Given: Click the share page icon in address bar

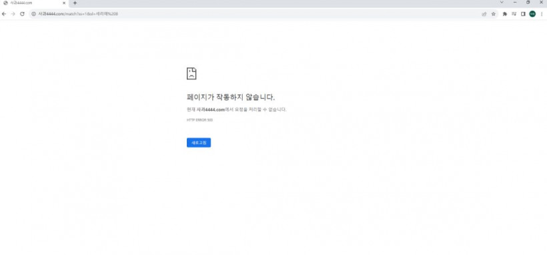Looking at the screenshot, I should click(484, 14).
